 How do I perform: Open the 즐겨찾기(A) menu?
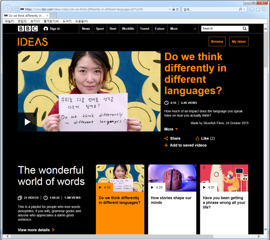pos(51,21)
